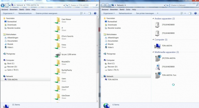Select second [TV]UE46D8000 under Andere apparaten
This screenshot has height=108, width=199.
click(x=165, y=33)
